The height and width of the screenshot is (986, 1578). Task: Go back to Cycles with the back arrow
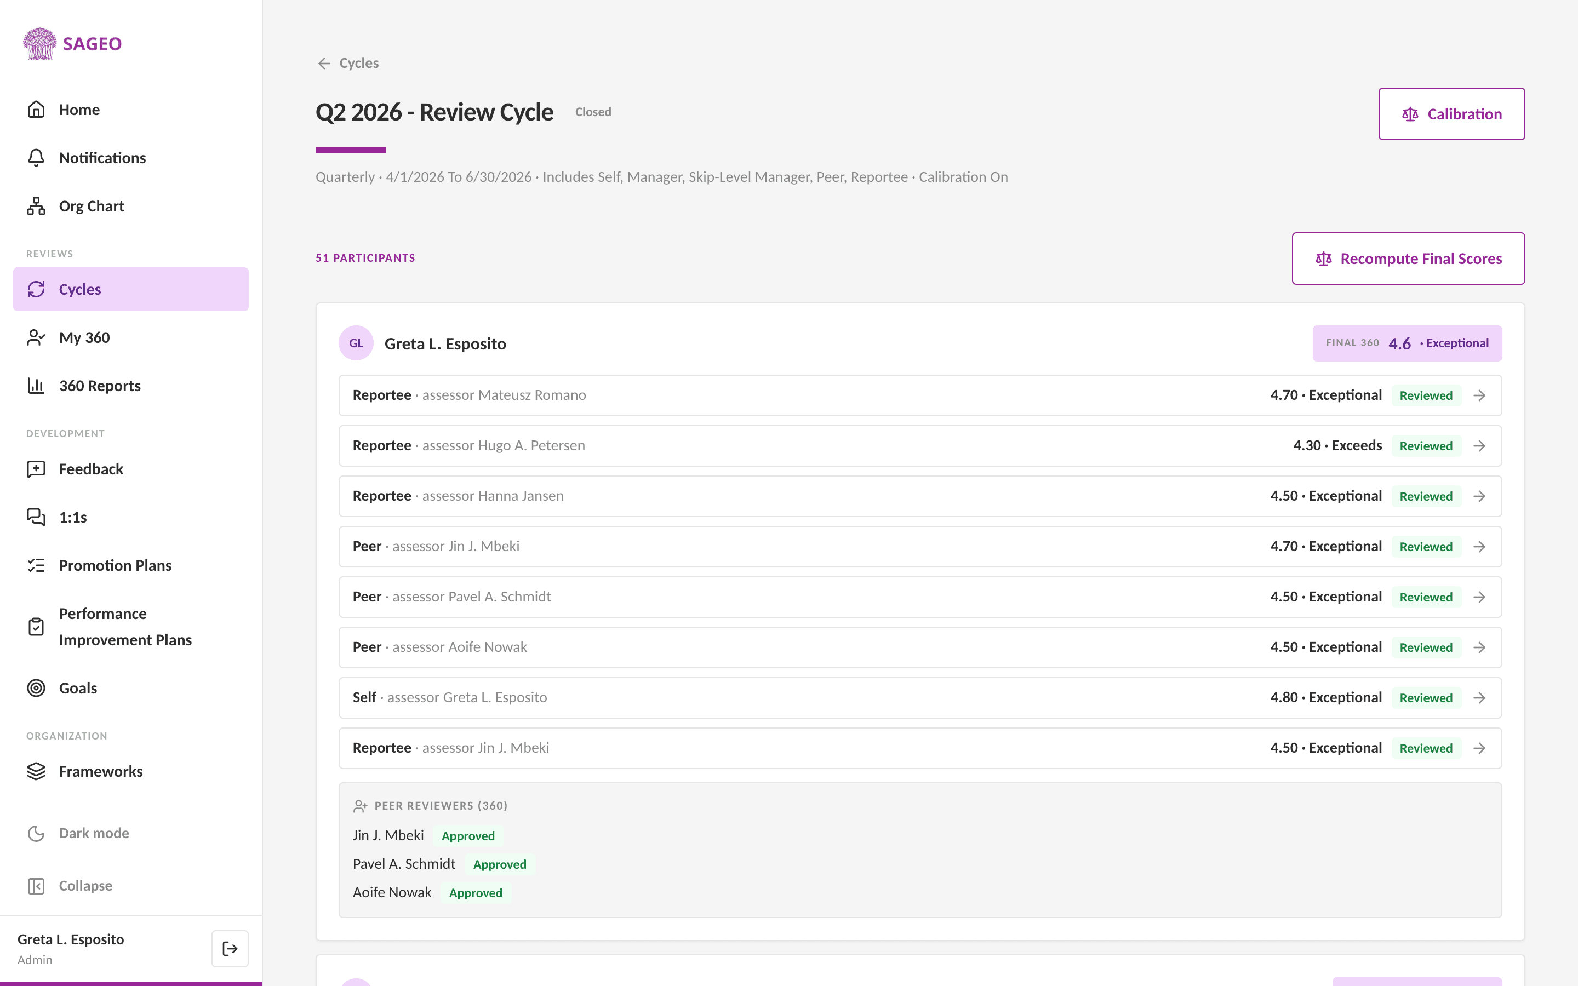click(x=324, y=63)
